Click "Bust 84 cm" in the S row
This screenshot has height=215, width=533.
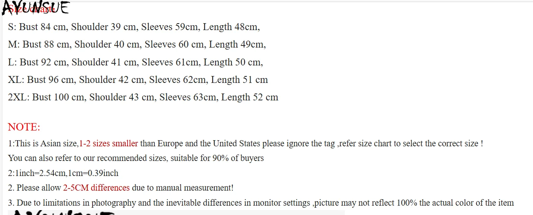point(44,27)
